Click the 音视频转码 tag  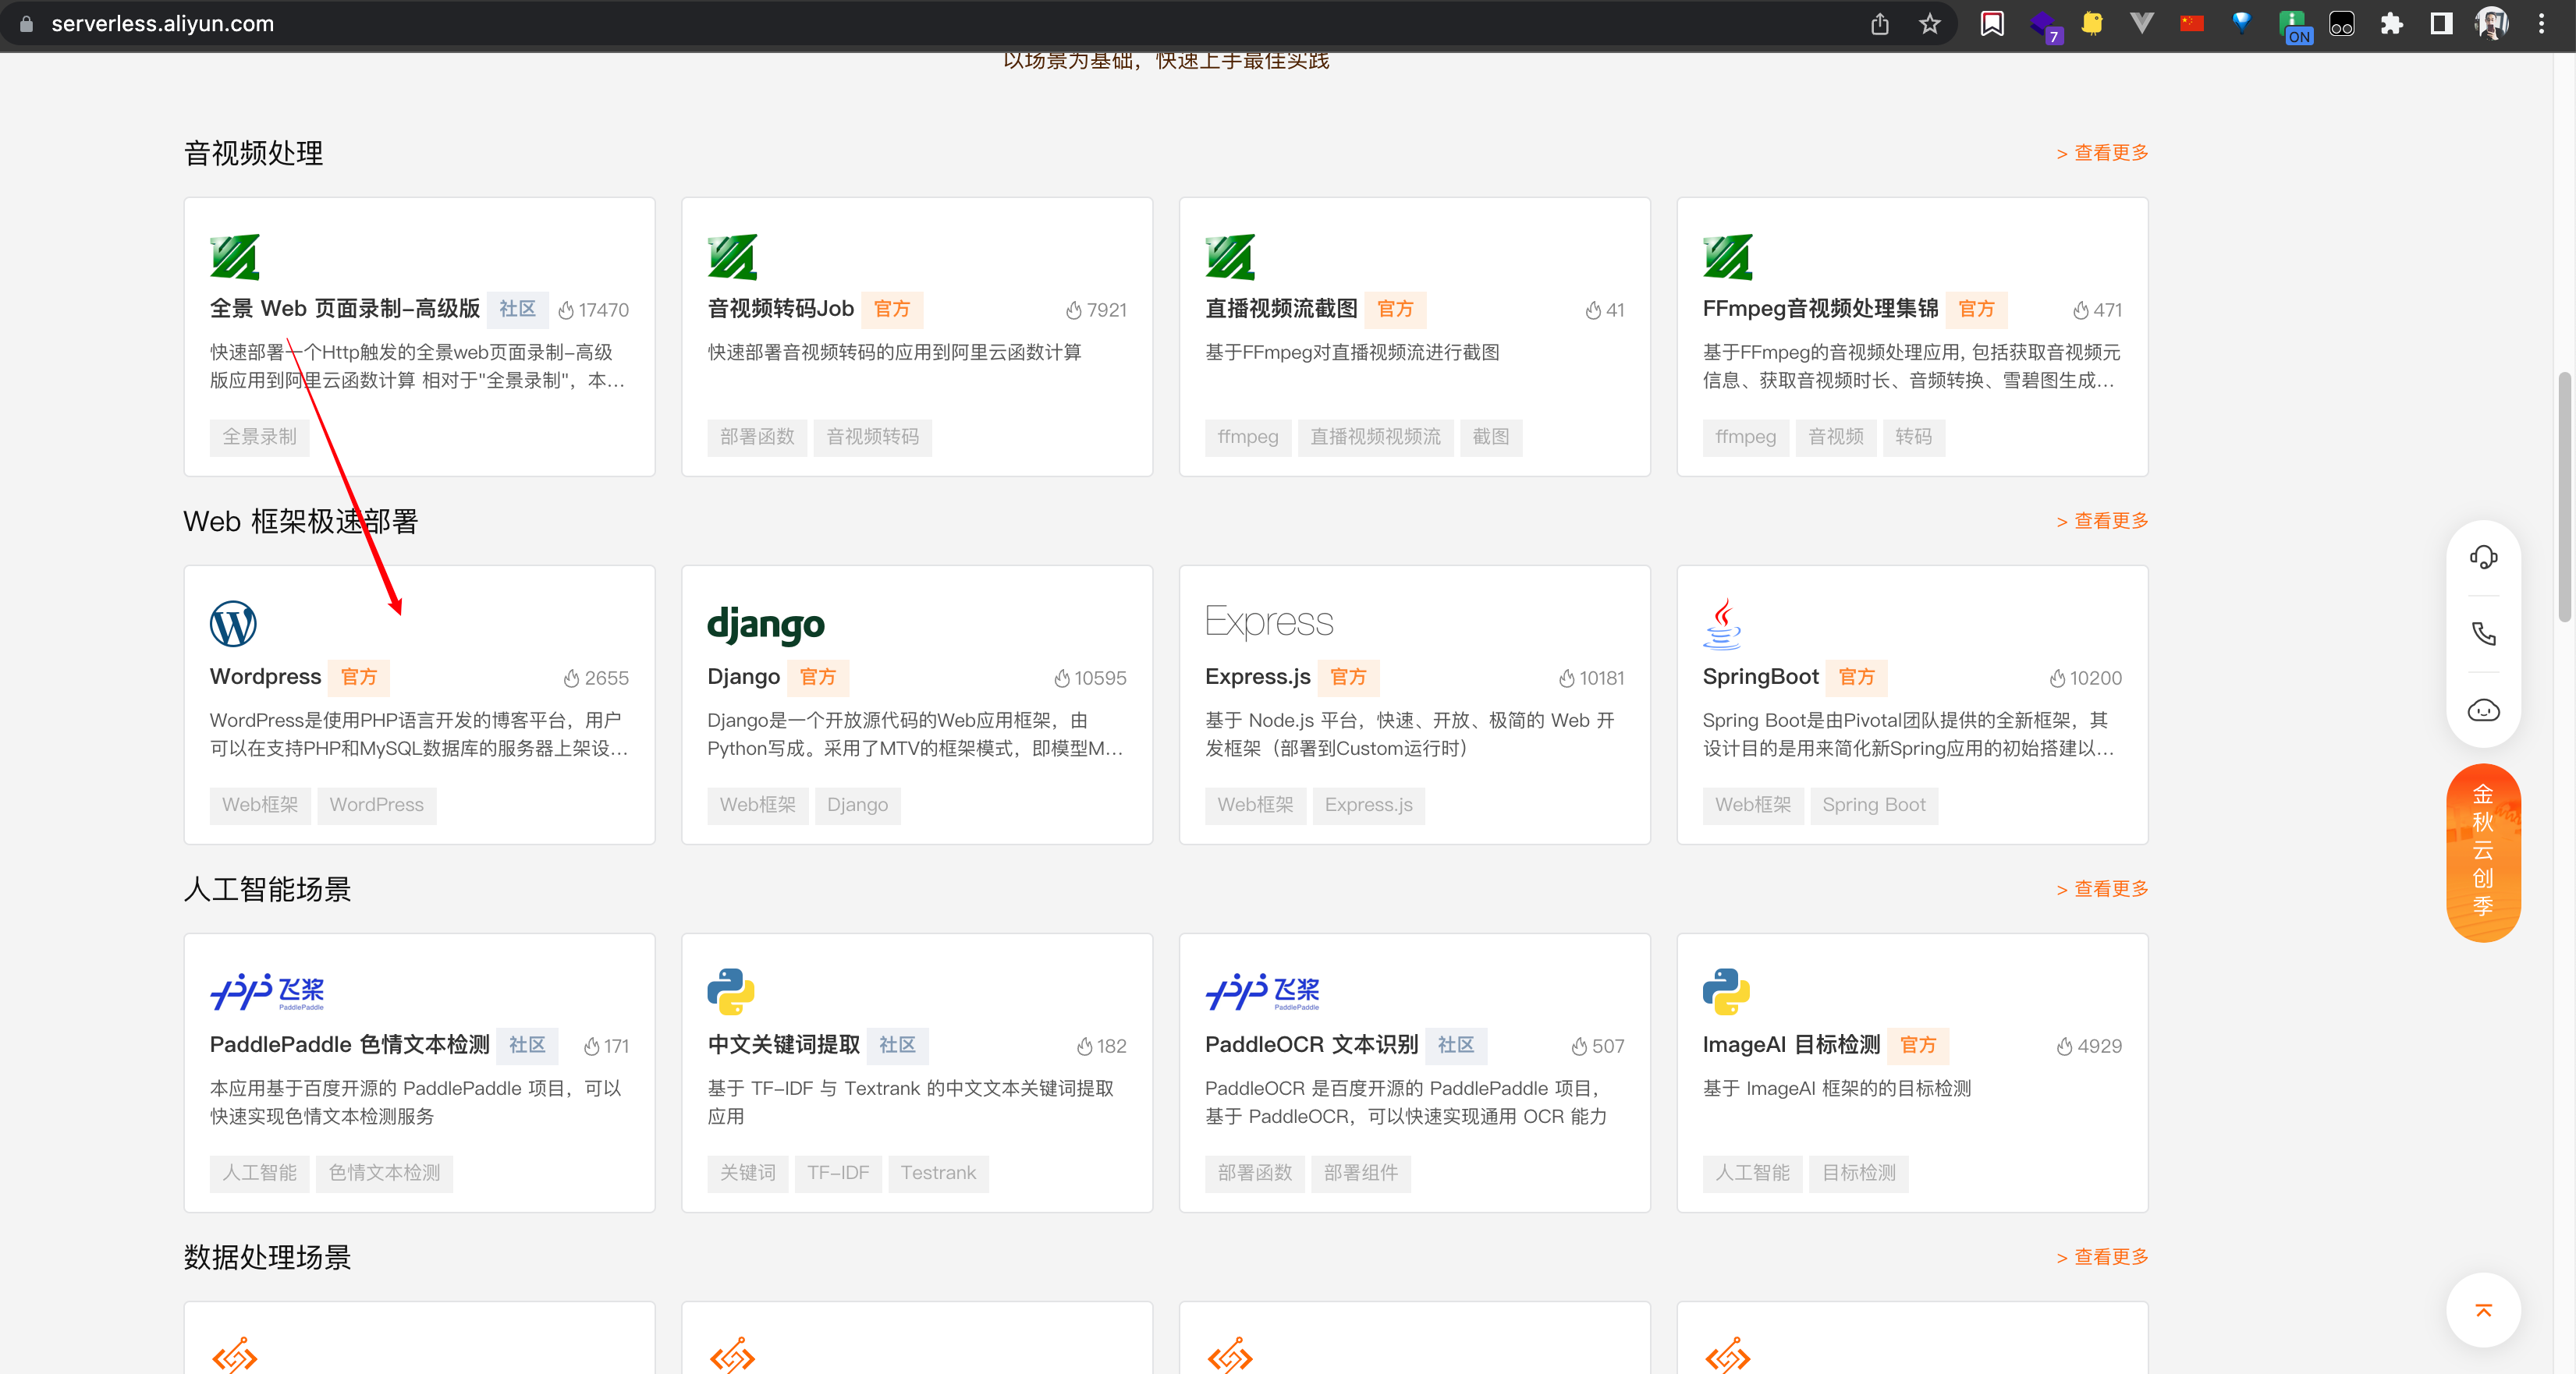click(x=872, y=437)
